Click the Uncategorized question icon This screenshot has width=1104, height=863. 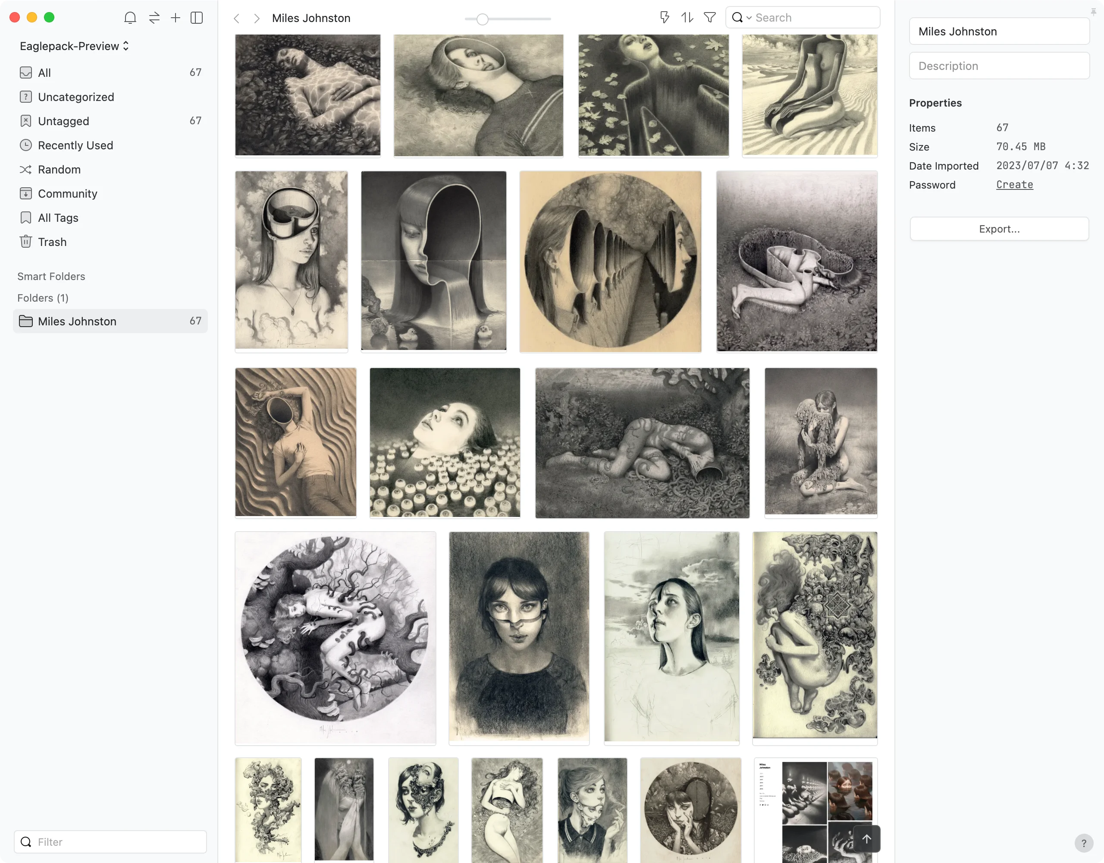tap(26, 97)
